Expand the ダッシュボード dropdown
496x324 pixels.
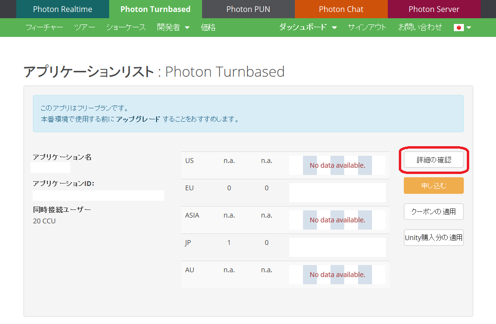tap(308, 27)
